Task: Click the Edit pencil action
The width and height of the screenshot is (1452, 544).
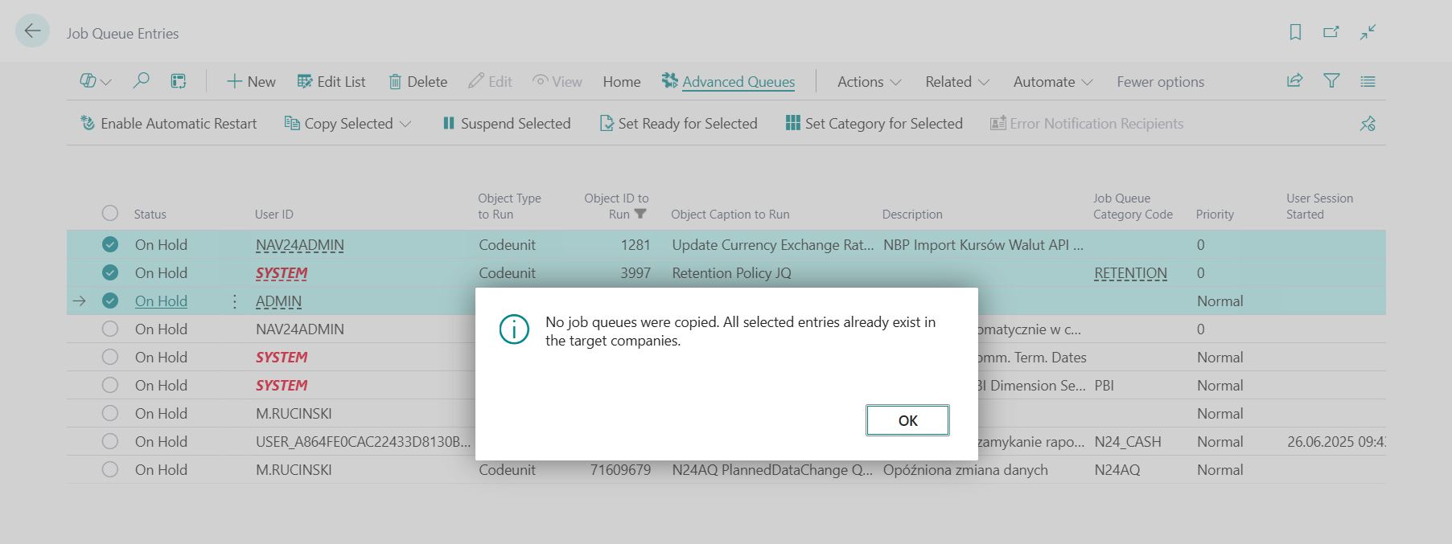Action: [490, 81]
